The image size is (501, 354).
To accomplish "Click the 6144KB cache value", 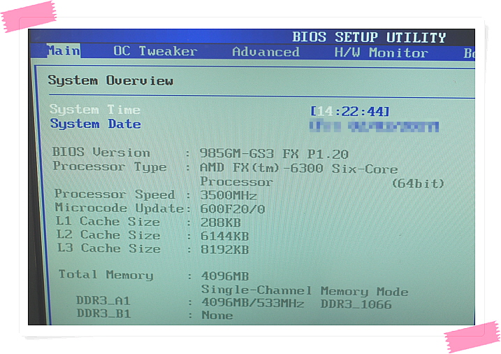I will [224, 236].
